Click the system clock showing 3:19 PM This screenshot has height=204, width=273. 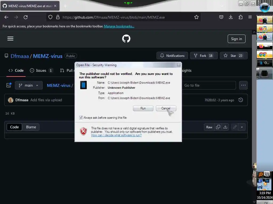click(265, 193)
